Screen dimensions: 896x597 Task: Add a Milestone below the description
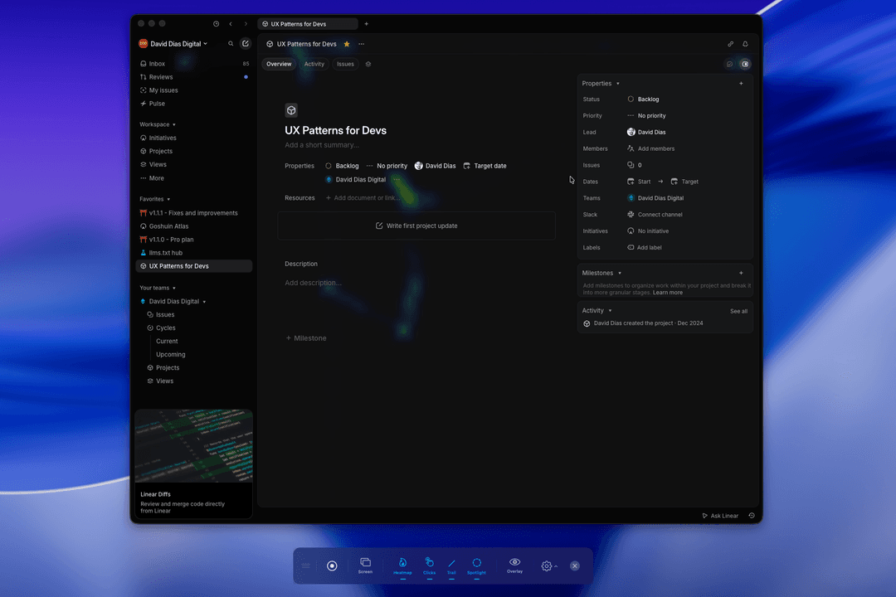point(305,338)
